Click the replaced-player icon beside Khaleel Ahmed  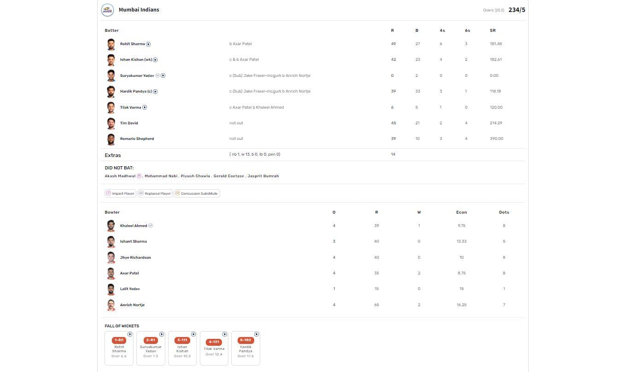tap(151, 226)
